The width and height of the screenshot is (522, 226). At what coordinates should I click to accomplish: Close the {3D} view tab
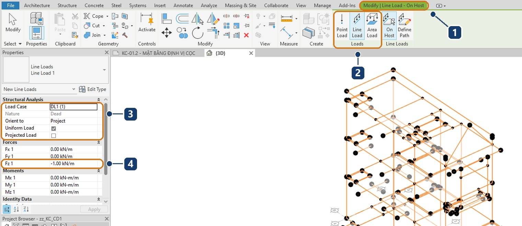251,53
